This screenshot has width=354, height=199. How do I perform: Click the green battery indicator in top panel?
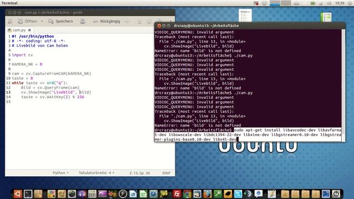313,3
